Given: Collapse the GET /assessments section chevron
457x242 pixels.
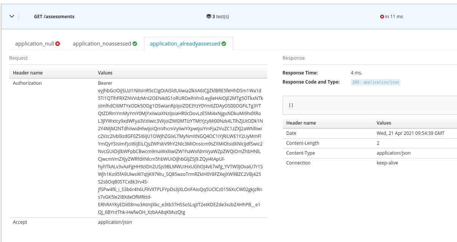Looking at the screenshot, I should [12, 16].
